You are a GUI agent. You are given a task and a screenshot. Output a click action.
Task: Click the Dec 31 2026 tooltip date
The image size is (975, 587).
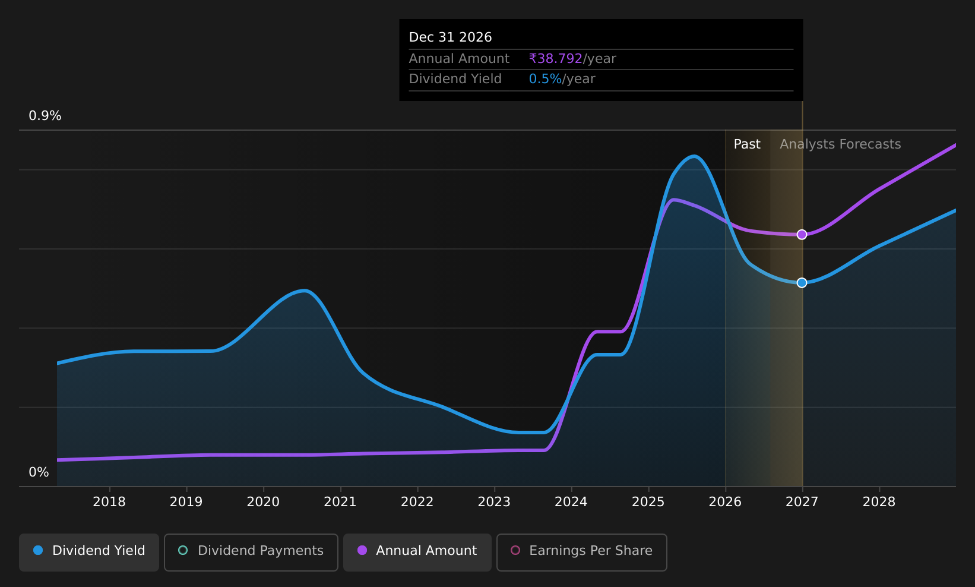pos(451,37)
